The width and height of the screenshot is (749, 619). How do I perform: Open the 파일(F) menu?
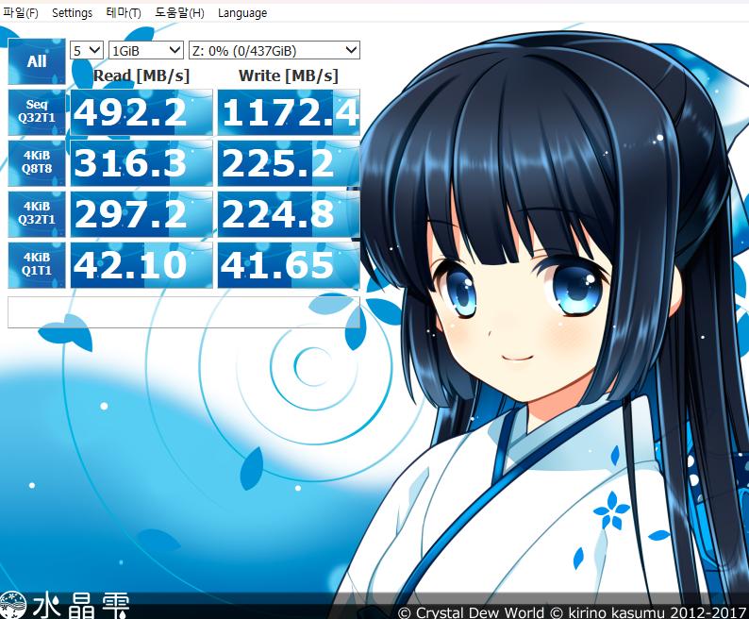20,13
